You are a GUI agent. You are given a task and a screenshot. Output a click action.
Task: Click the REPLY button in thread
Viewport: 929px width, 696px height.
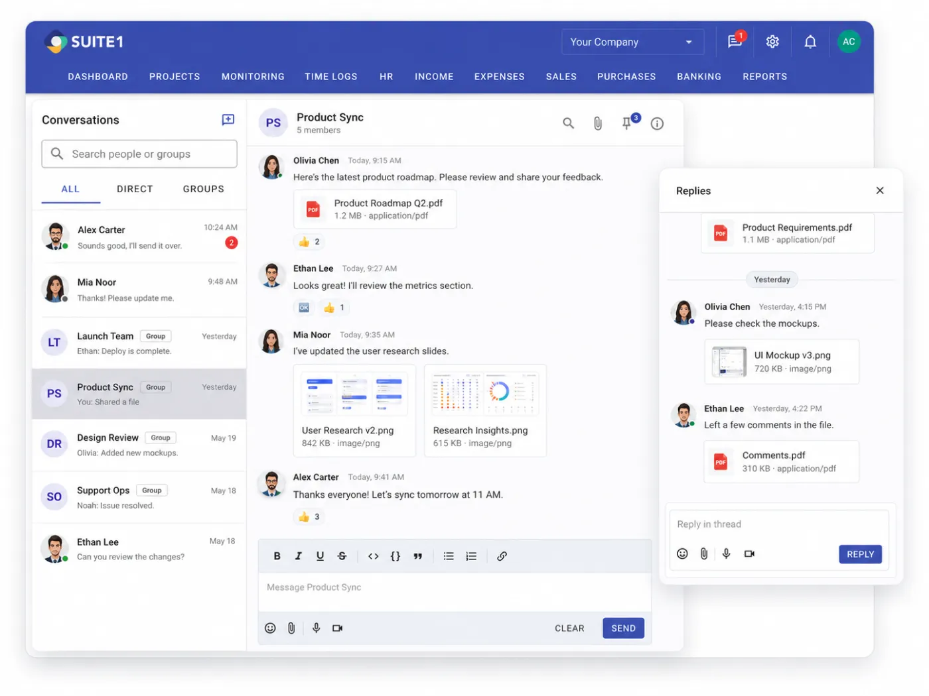pyautogui.click(x=860, y=554)
